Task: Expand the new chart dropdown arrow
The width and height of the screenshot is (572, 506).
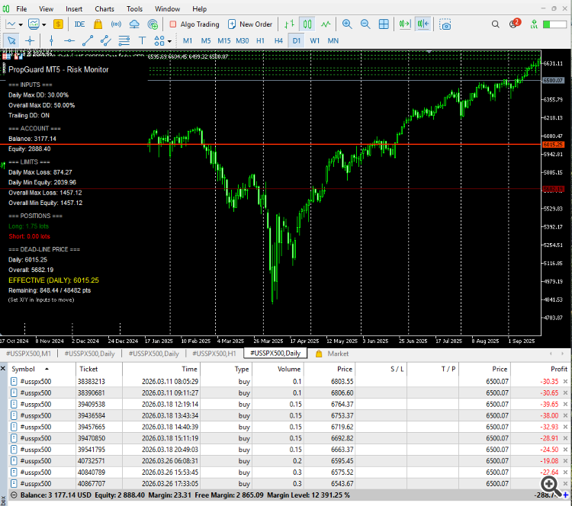Action: pyautogui.click(x=21, y=25)
